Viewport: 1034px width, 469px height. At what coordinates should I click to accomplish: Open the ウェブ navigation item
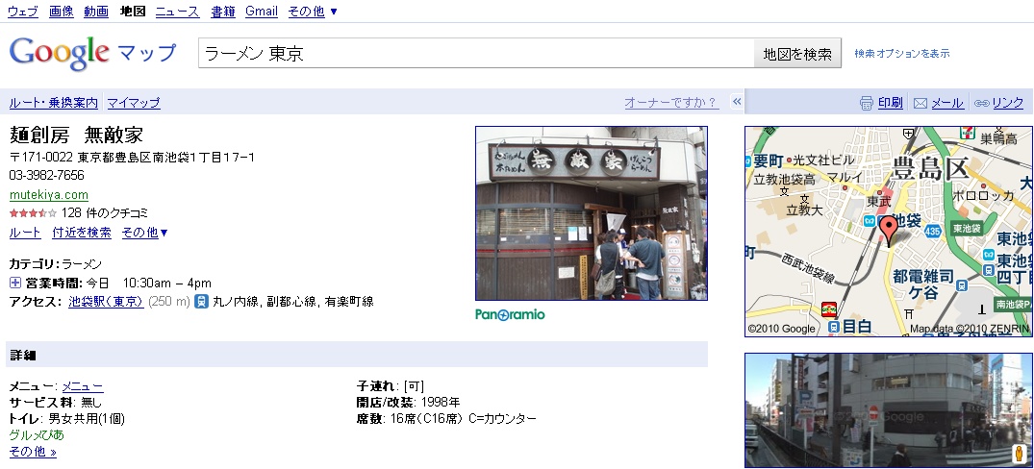pos(23,12)
